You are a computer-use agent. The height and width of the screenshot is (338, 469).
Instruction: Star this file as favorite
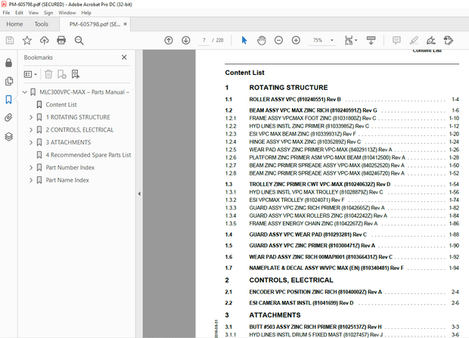[27, 40]
